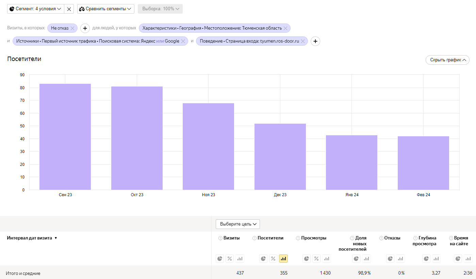Toggle the Посетители column percent display
The image size is (476, 279).
[x=273, y=259]
